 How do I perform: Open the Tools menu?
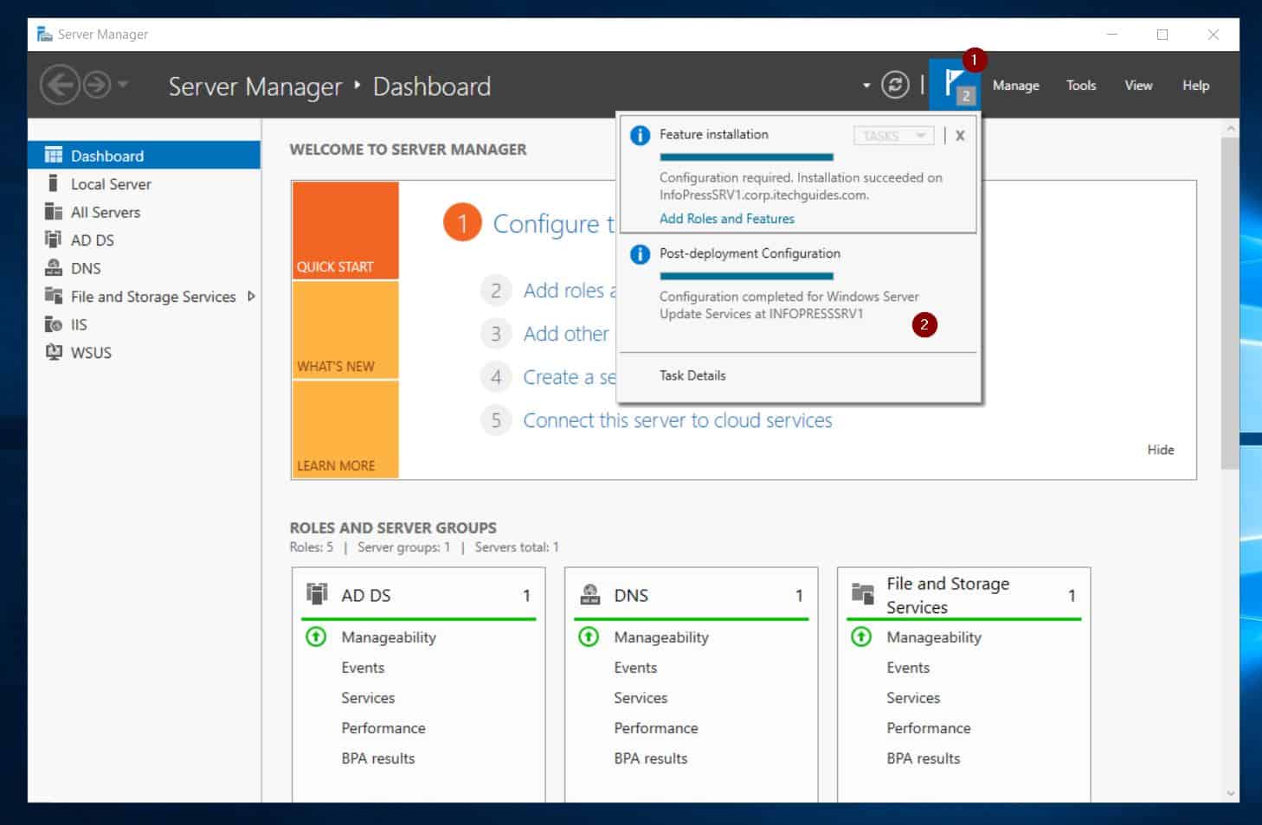pos(1081,86)
